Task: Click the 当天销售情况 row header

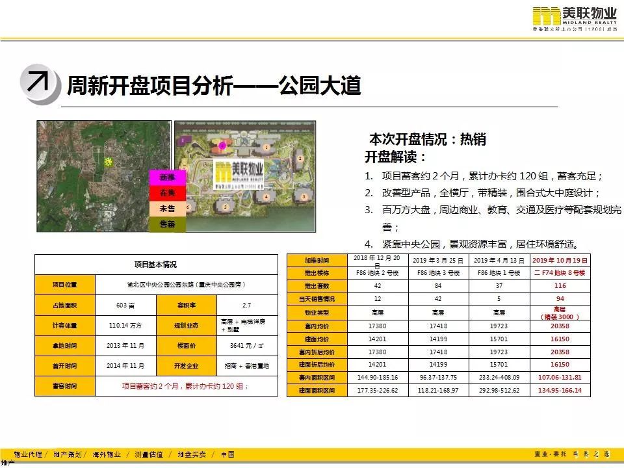Action: [317, 299]
